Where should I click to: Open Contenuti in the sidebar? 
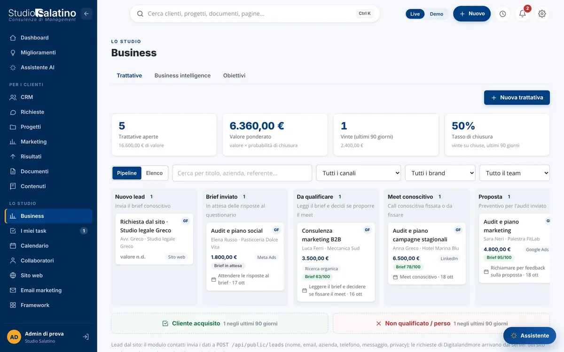click(48, 186)
